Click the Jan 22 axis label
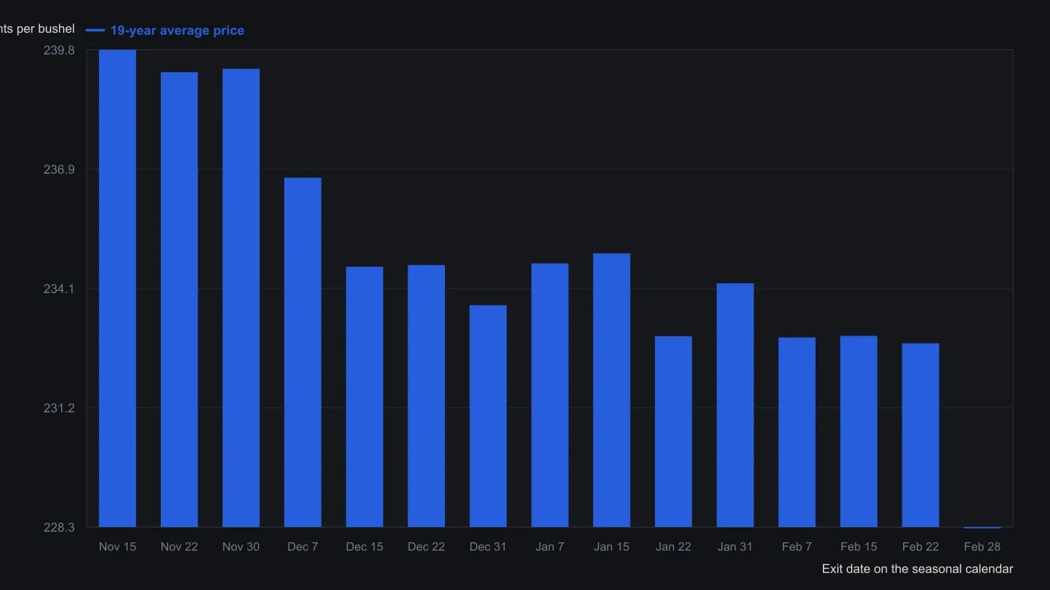 click(x=673, y=547)
